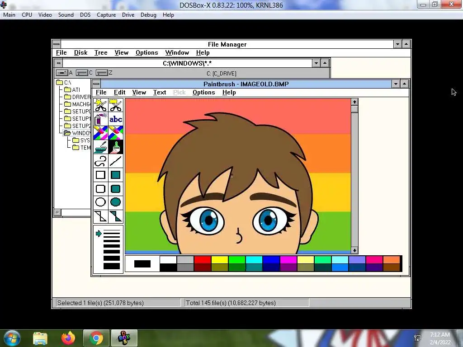The height and width of the screenshot is (347, 463).
Task: Select the hollow Polygon tool
Action: click(x=101, y=216)
